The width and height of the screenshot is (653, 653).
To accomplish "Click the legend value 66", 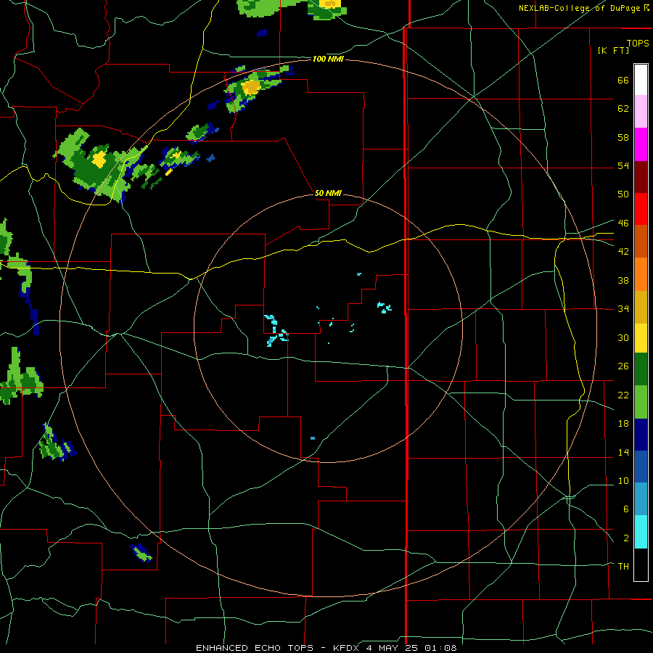I will [623, 80].
